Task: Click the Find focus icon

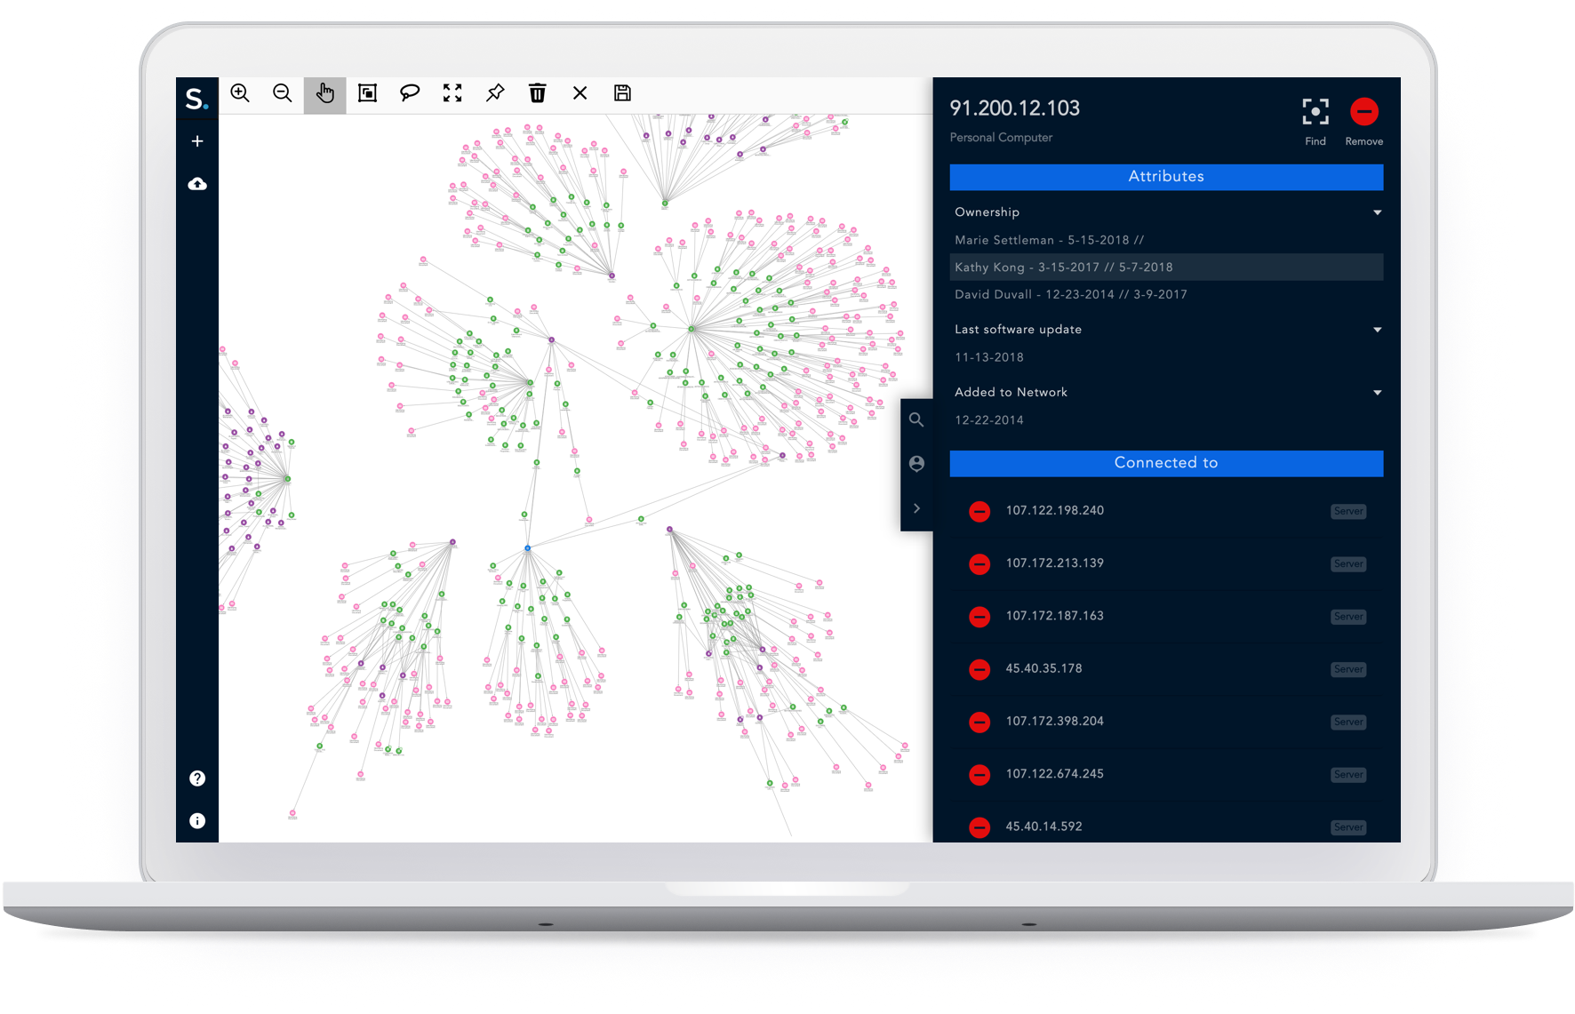Action: tap(1315, 112)
